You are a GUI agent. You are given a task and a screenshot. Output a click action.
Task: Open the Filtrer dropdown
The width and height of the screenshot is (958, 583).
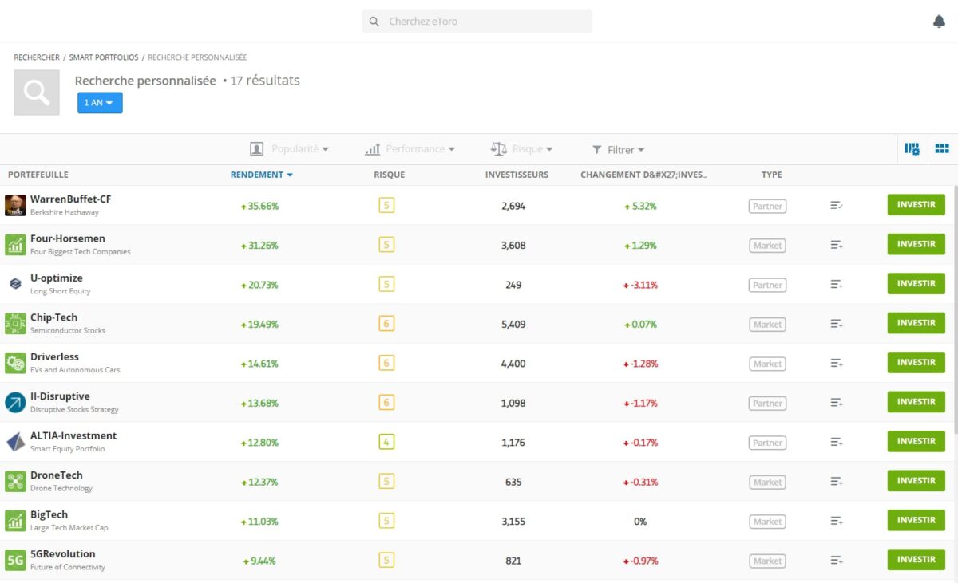pos(619,149)
